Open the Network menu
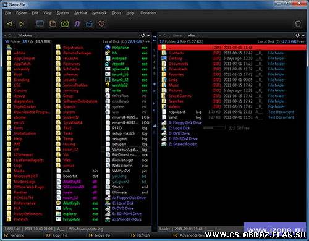This screenshot has height=241, width=309. pyautogui.click(x=99, y=13)
